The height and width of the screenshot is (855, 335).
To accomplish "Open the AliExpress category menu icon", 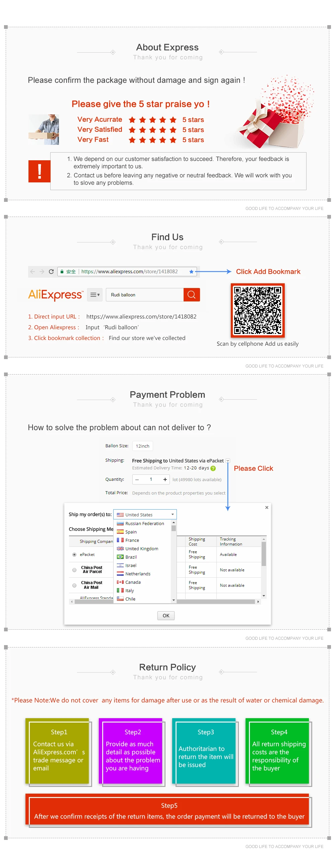I will 95,295.
